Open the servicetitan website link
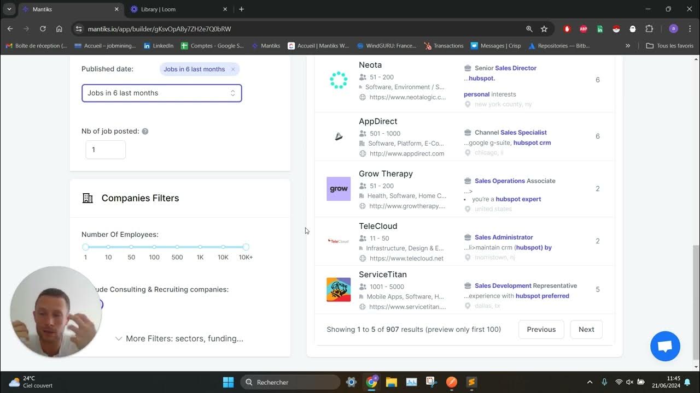 pyautogui.click(x=407, y=307)
